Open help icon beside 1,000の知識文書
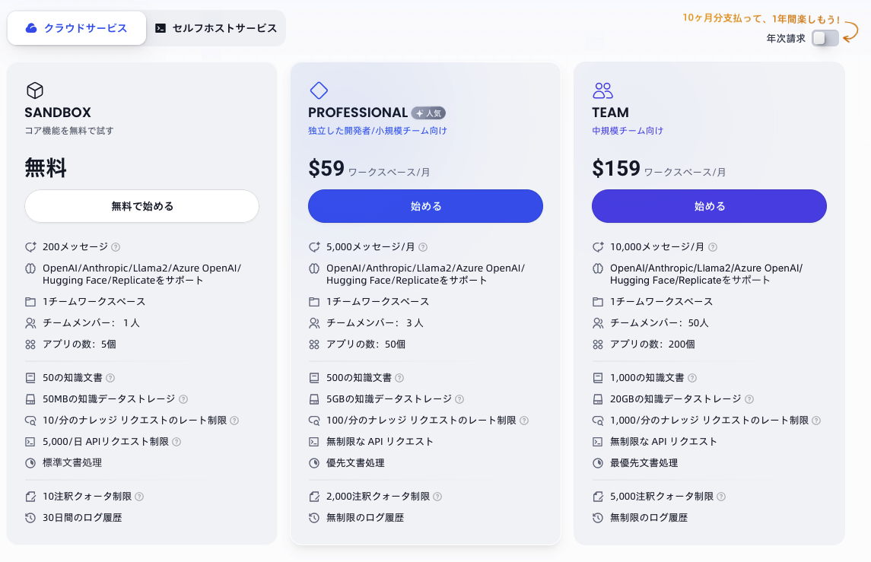The height and width of the screenshot is (562, 871). [692, 378]
